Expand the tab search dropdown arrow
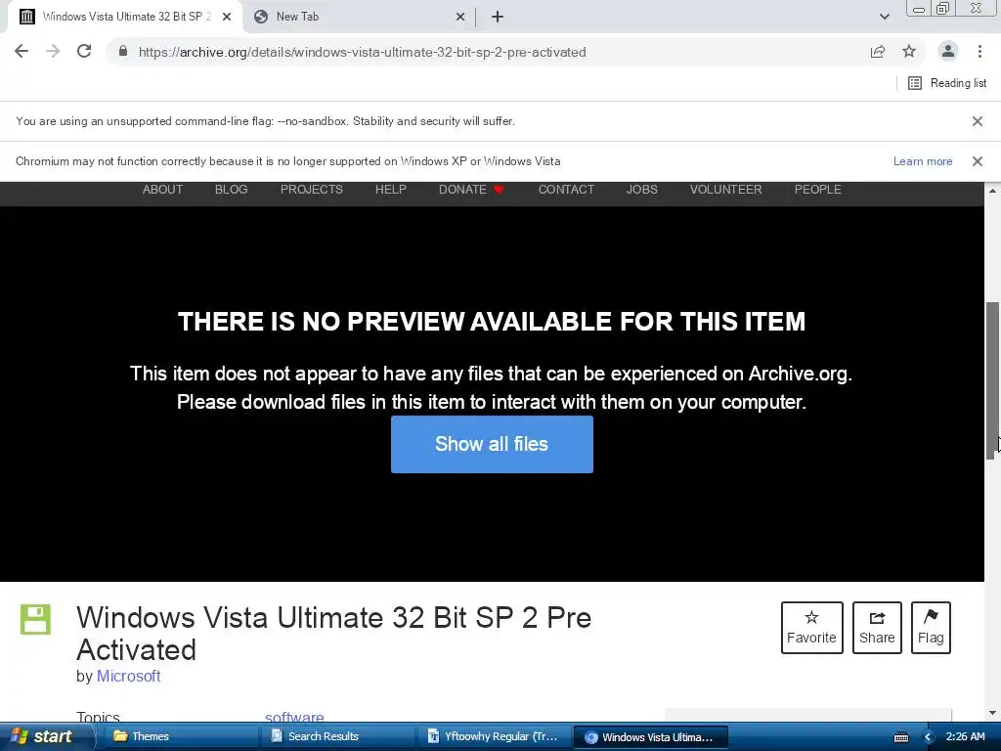 click(x=884, y=17)
